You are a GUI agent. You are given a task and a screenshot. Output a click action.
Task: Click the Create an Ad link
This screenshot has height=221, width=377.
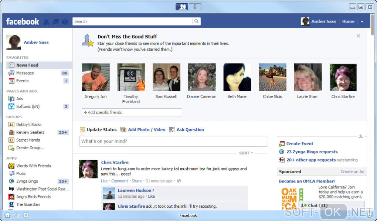click(x=352, y=172)
